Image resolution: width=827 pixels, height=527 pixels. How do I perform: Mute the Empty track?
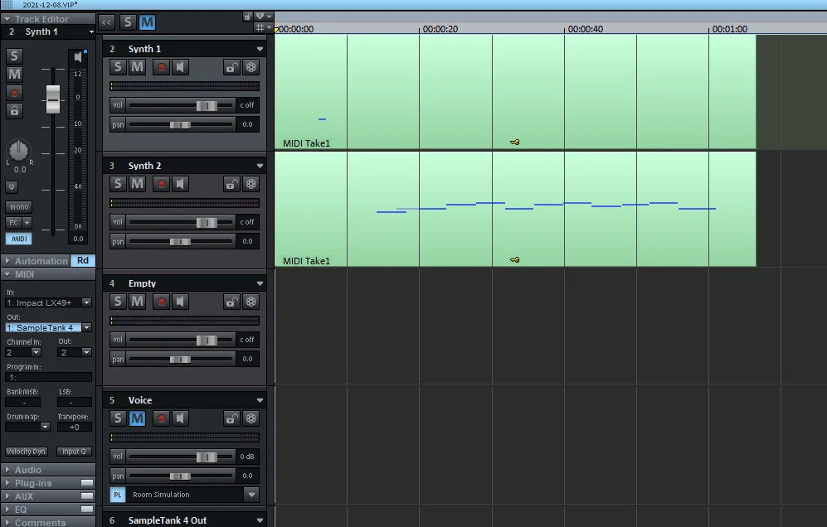click(137, 302)
